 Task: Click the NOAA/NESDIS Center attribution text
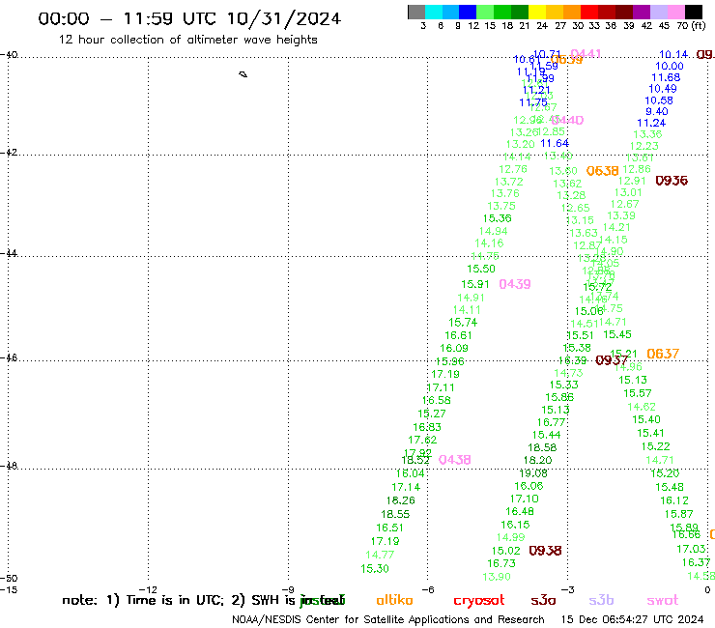[x=388, y=620]
